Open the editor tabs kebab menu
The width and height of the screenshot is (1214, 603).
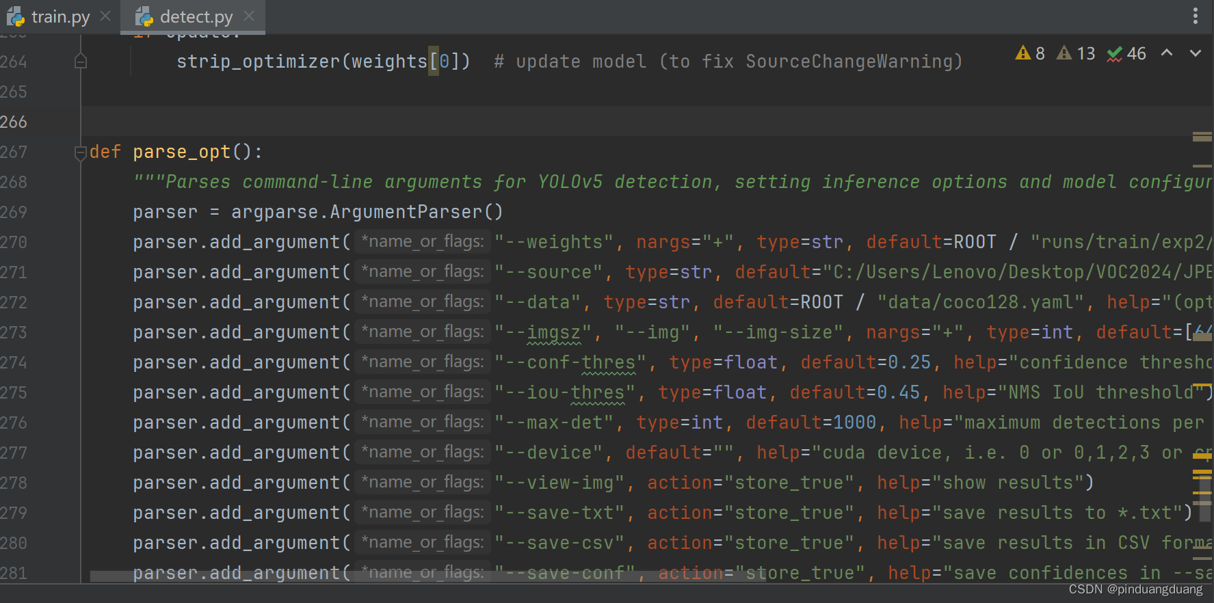(1195, 16)
